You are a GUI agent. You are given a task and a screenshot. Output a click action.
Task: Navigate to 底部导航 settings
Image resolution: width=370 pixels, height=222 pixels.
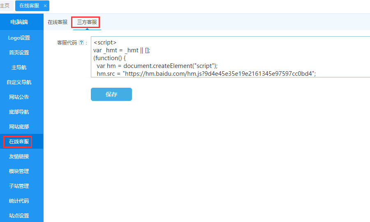click(19, 112)
